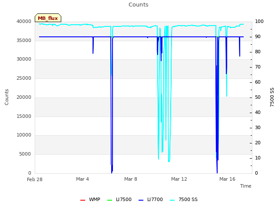The image size is (278, 208).
Task: Click the Mar 4 date tick label
Action: tap(83, 179)
